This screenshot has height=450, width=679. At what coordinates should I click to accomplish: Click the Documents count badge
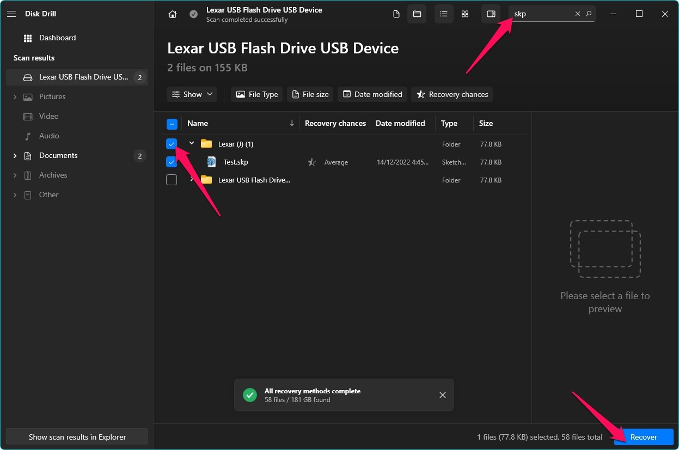tap(139, 156)
